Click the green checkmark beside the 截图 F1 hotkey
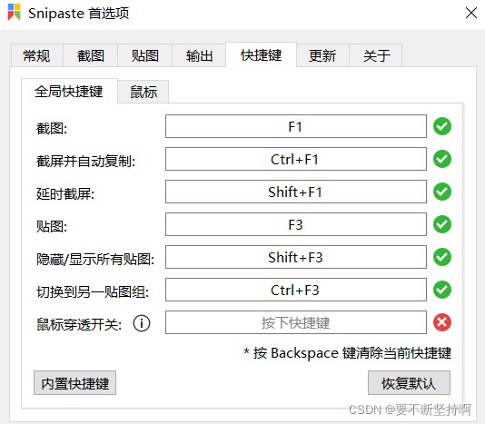 pos(442,126)
